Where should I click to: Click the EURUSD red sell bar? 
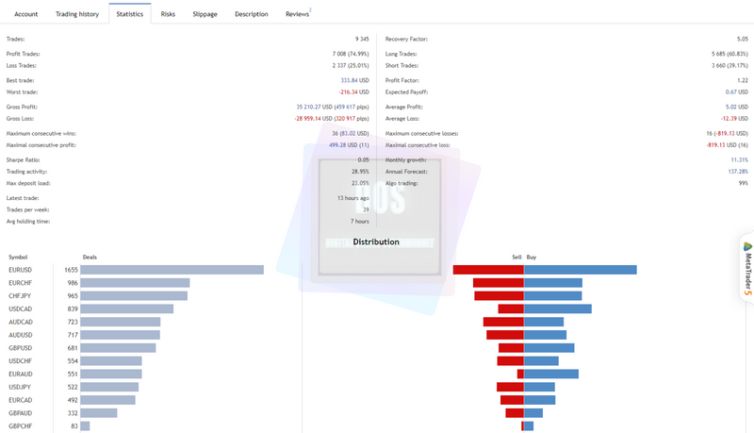[x=488, y=270]
